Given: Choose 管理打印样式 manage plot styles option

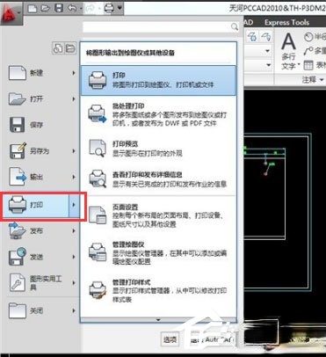Looking at the screenshot, I should point(158,291).
